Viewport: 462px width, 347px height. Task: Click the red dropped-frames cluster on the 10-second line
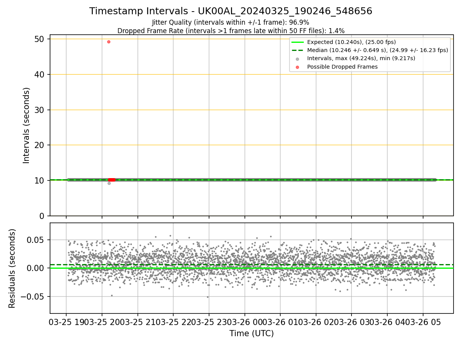pyautogui.click(x=112, y=180)
